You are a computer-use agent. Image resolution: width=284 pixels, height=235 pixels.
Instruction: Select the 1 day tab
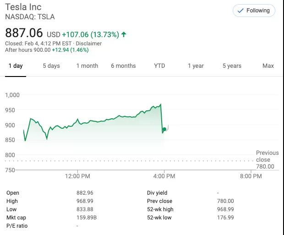click(x=16, y=66)
